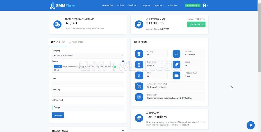The width and height of the screenshot is (261, 132).
Task: Click the 31 hours 51 minutes text
Action: coord(157,87)
